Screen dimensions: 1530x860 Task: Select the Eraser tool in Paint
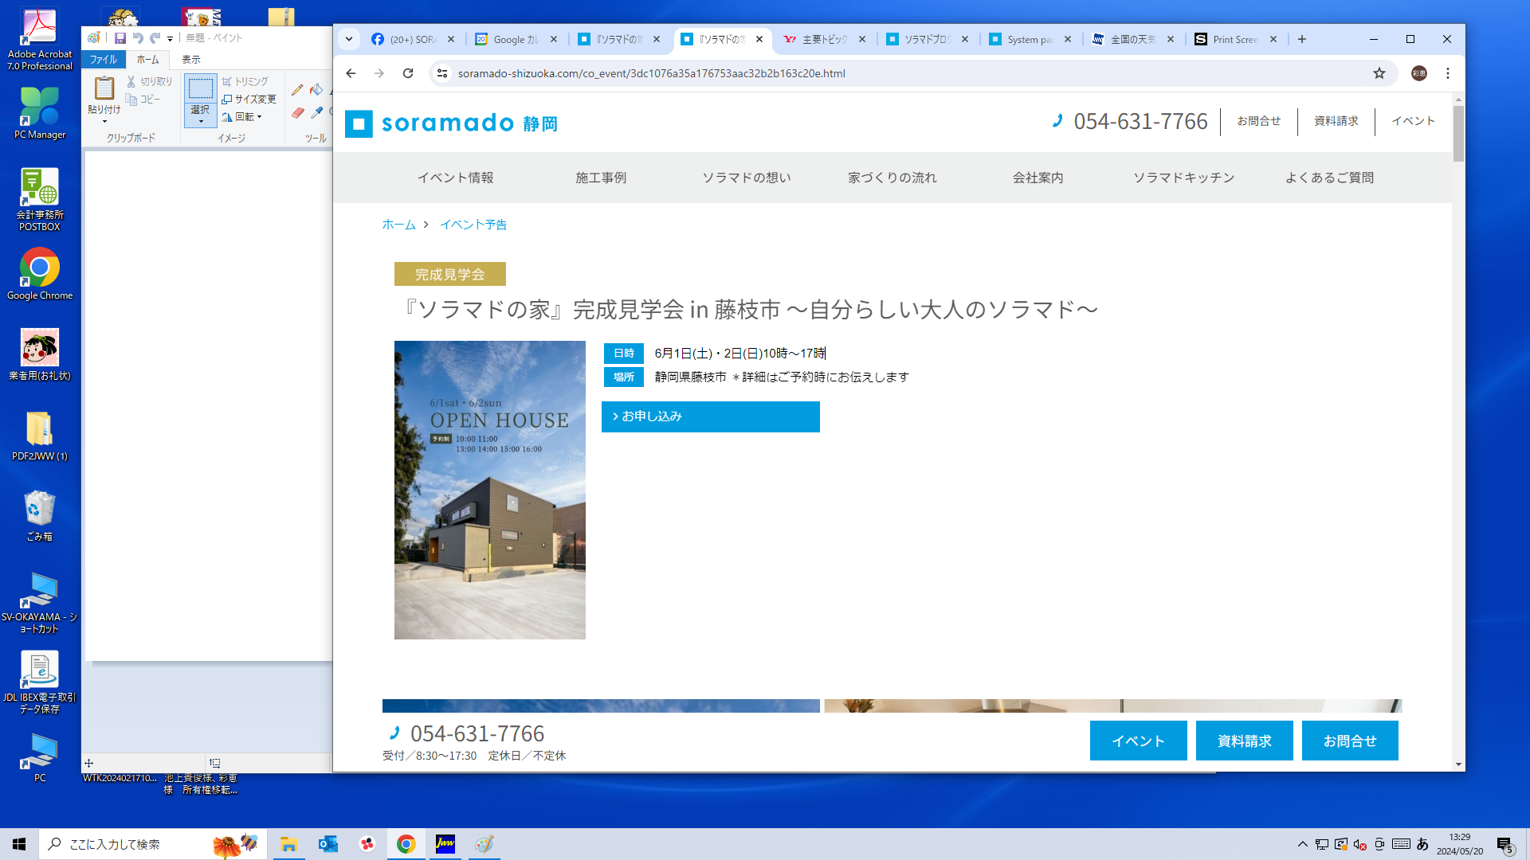pos(297,113)
